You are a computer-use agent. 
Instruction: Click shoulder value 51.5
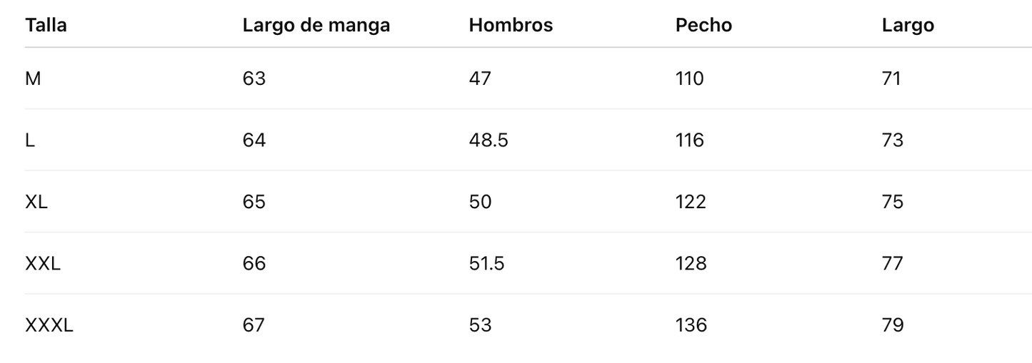tap(486, 264)
